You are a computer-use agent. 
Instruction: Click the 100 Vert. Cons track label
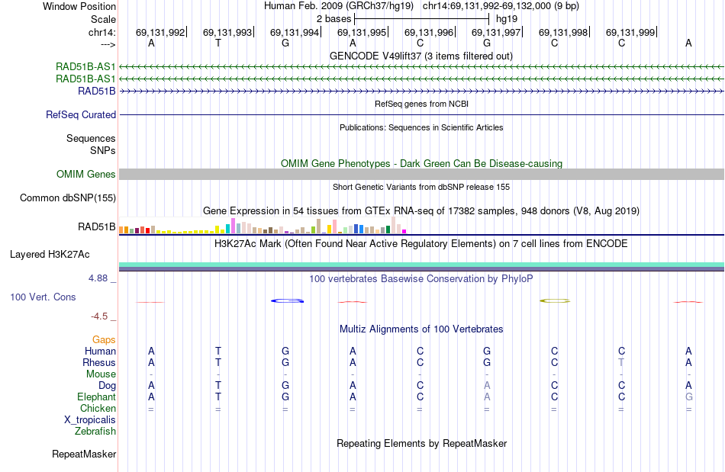coord(43,297)
